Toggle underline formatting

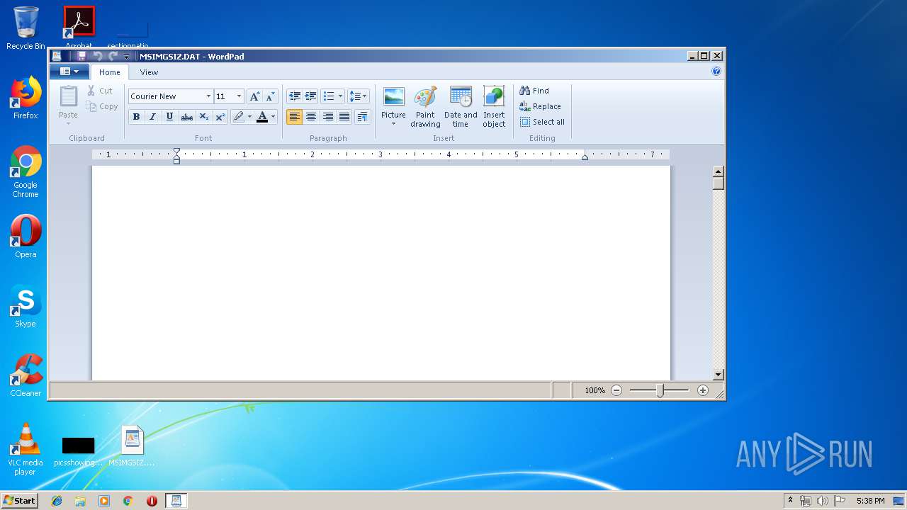[x=169, y=117]
